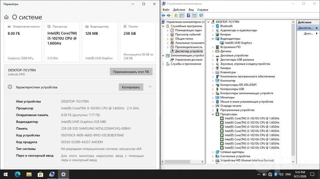Click the Bluetooth device category icon
320x179 pixels.
[x=217, y=26]
